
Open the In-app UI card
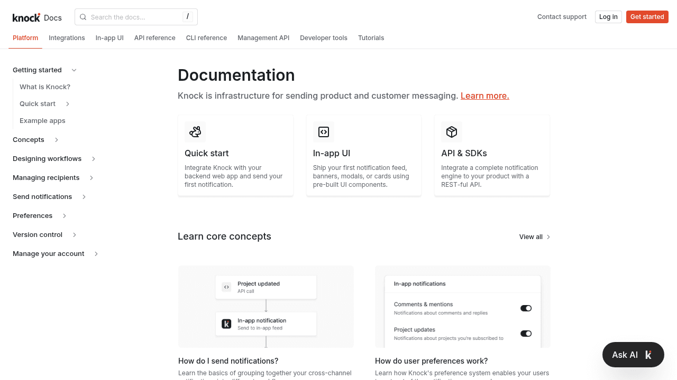click(x=364, y=155)
